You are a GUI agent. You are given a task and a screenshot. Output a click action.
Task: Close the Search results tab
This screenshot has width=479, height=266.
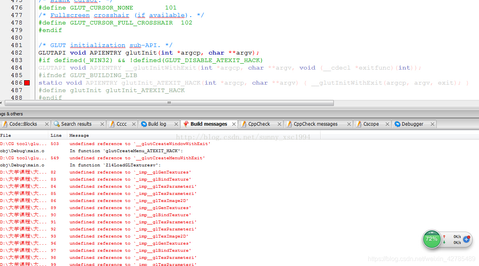102,124
